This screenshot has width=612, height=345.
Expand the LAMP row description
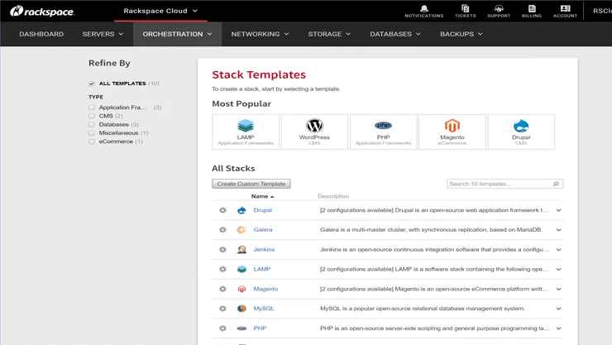pyautogui.click(x=558, y=269)
